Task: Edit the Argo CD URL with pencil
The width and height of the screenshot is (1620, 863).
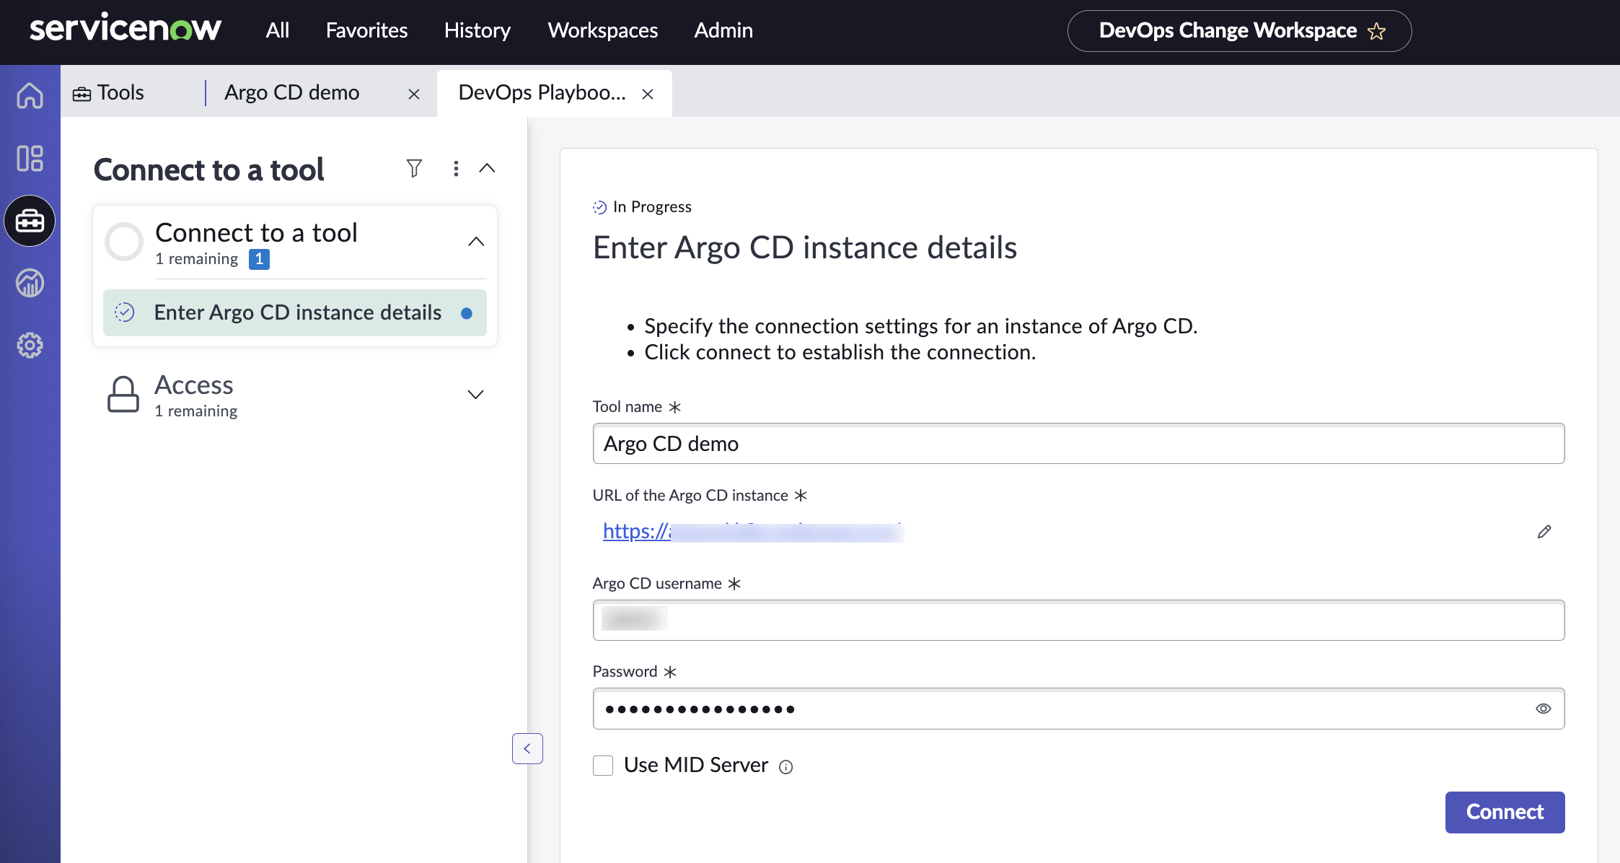Action: tap(1544, 532)
